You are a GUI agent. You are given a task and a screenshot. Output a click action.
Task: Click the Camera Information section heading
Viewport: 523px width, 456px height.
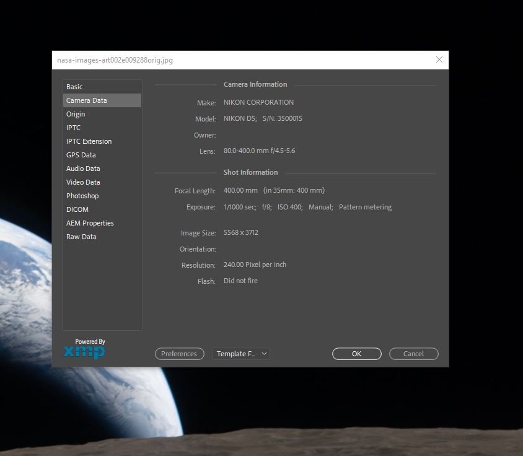coord(255,84)
